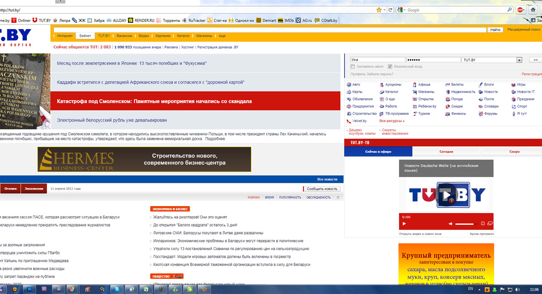Click the Регистрация link

pyautogui.click(x=532, y=74)
